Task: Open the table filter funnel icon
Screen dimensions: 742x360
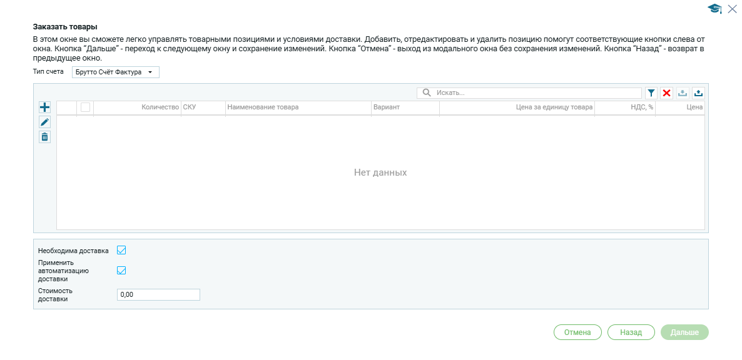Action: pyautogui.click(x=651, y=93)
